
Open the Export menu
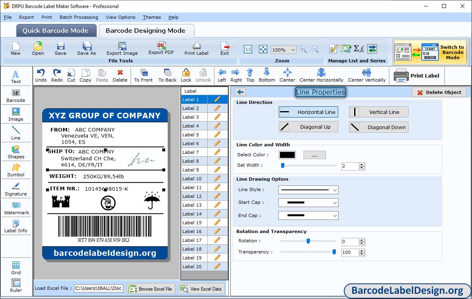coord(26,17)
